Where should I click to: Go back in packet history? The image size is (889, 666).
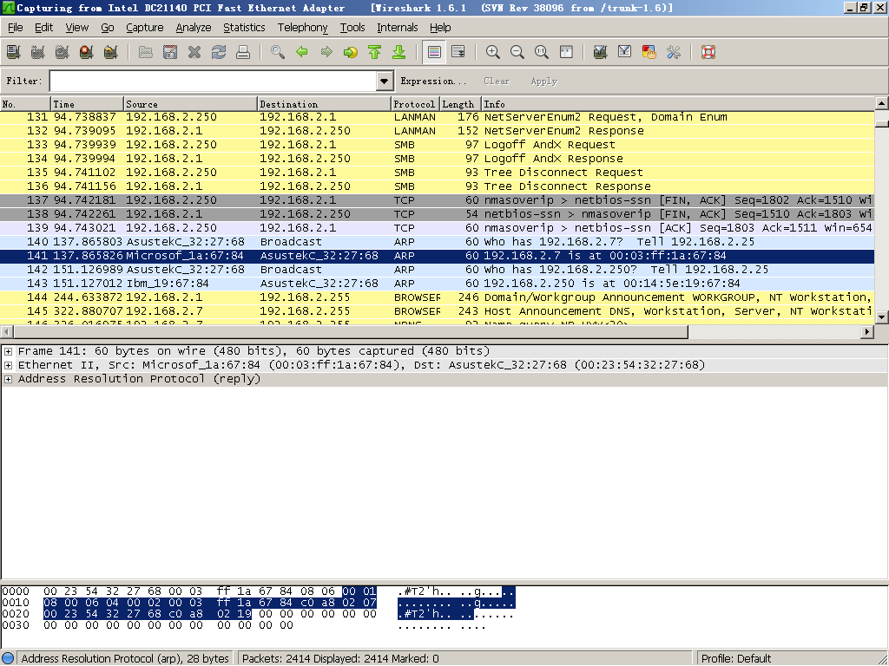[302, 53]
